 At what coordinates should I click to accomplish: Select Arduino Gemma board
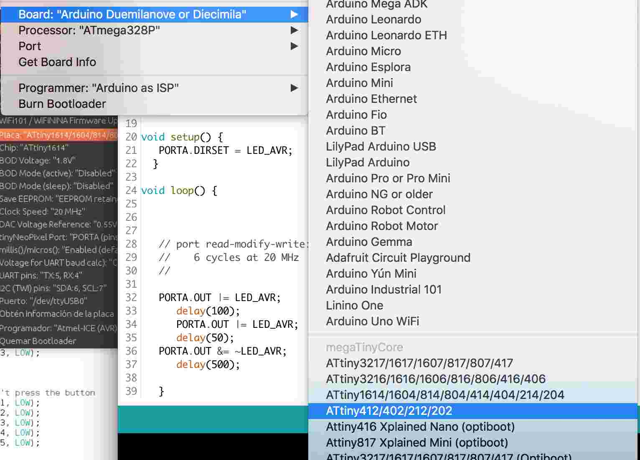[x=473, y=242]
